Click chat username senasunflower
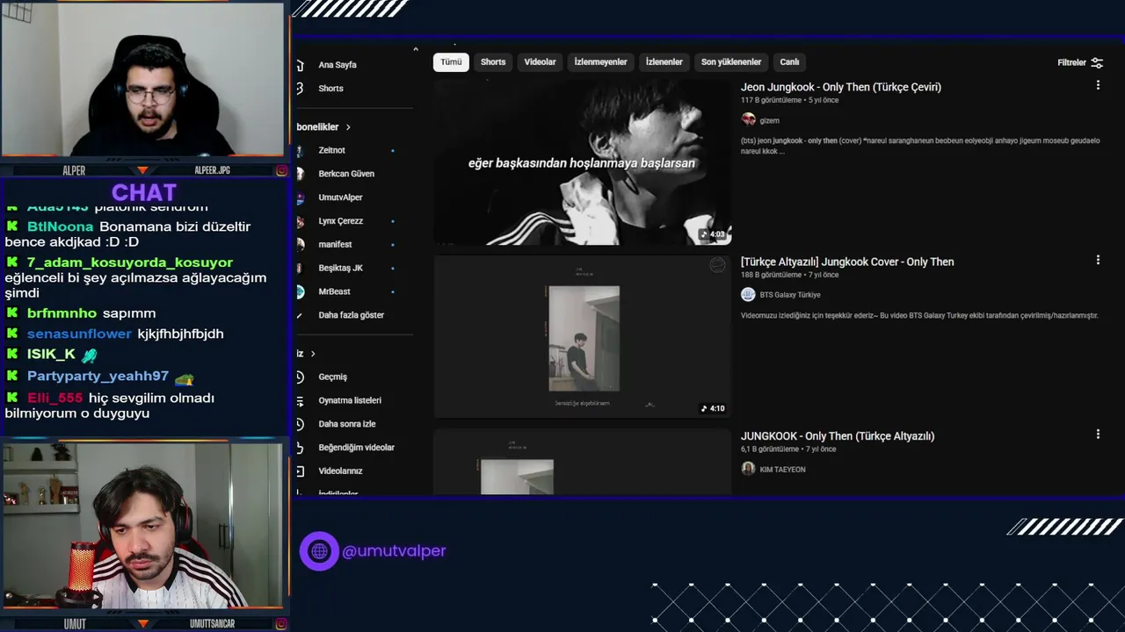 coord(79,334)
